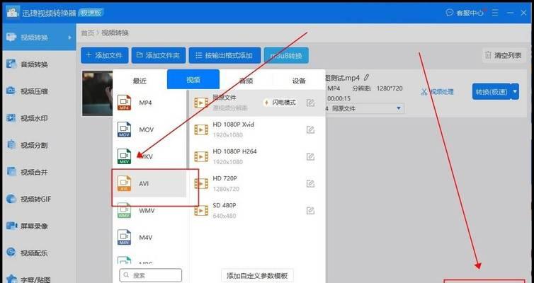Click the film icon of HD 720P
The width and height of the screenshot is (534, 283).
click(201, 184)
